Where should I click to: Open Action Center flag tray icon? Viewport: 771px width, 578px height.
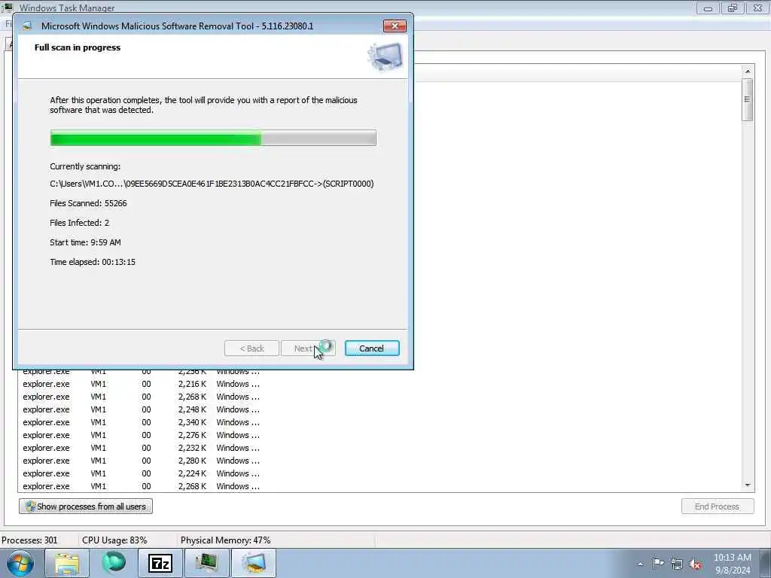point(658,564)
